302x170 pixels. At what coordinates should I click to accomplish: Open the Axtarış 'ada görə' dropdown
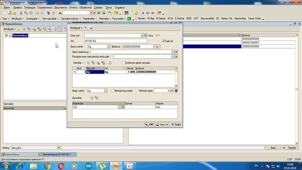pyautogui.click(x=59, y=148)
